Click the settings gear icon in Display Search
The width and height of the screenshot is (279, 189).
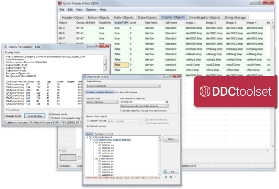tap(166, 176)
